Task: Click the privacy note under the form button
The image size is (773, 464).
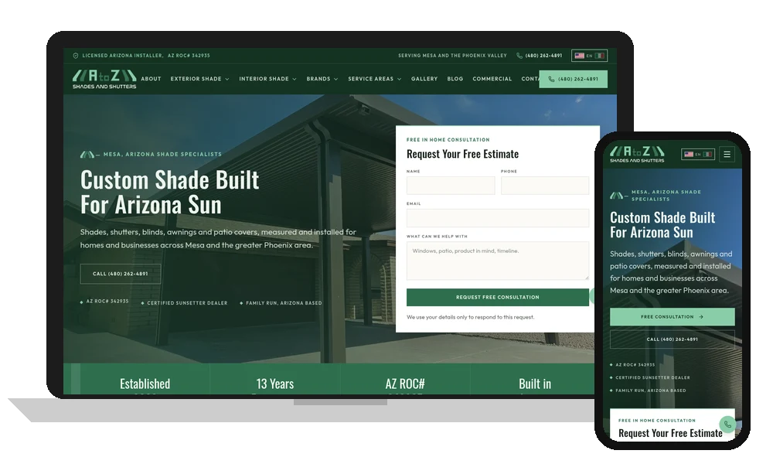Action: (470, 317)
